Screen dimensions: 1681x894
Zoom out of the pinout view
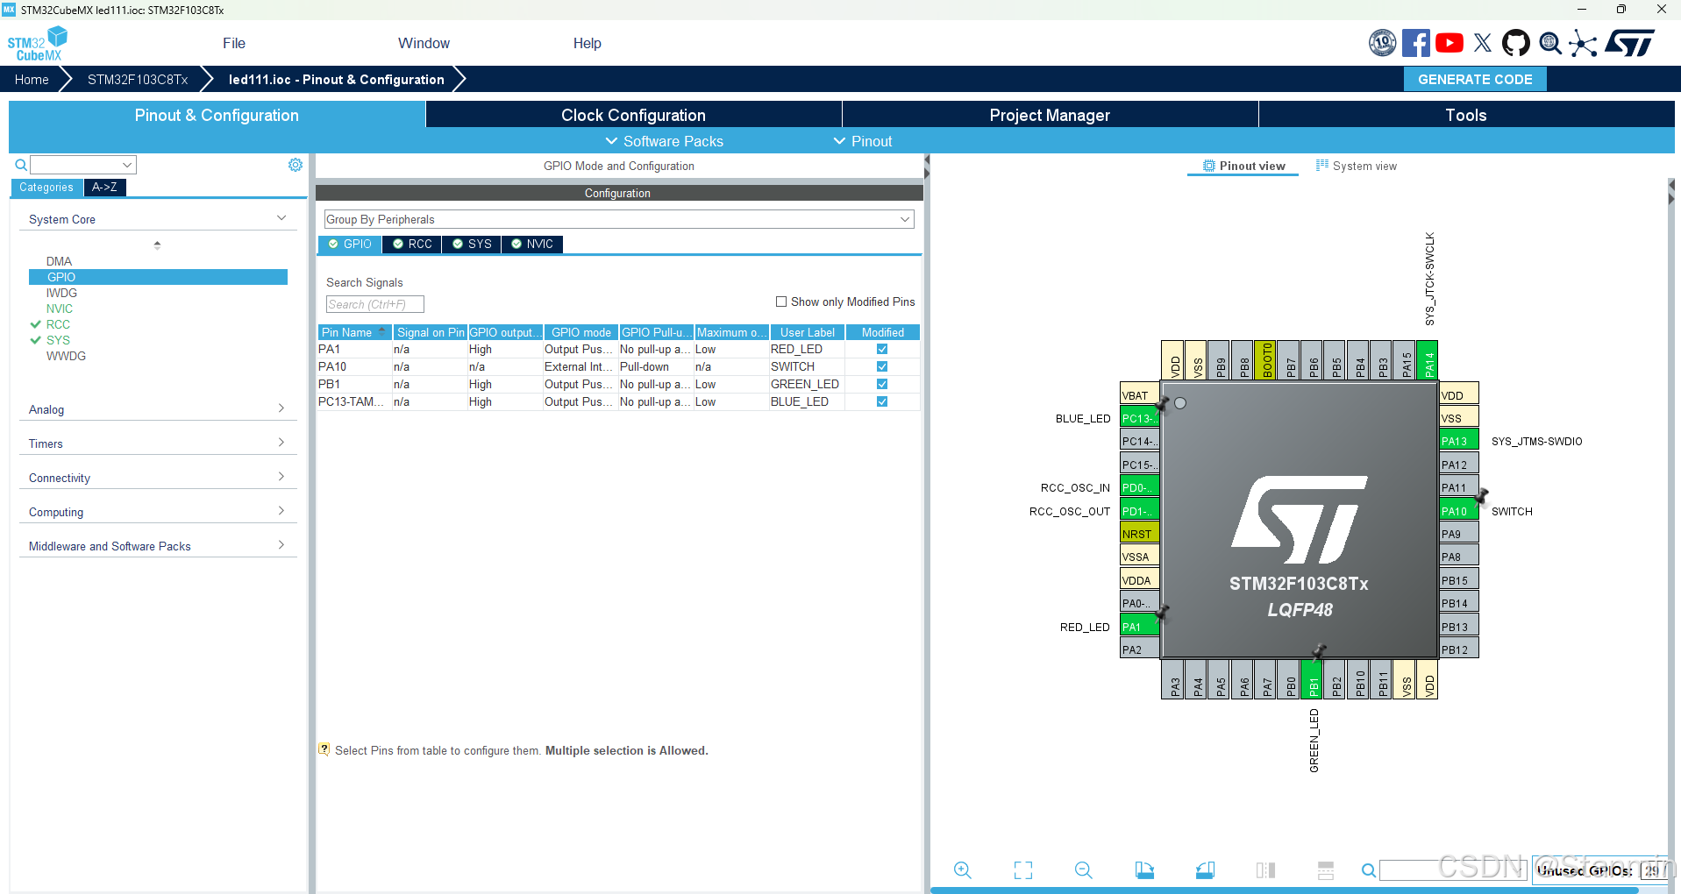(x=1084, y=870)
